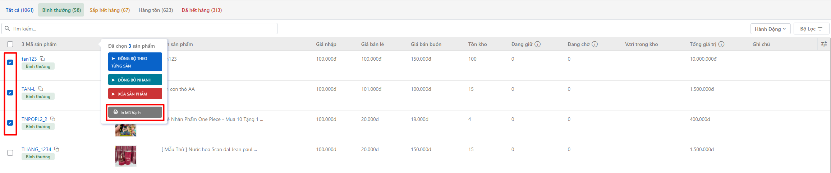Switch to the Đã hết hàng tab
Image resolution: width=831 pixels, height=173 pixels.
pos(202,10)
